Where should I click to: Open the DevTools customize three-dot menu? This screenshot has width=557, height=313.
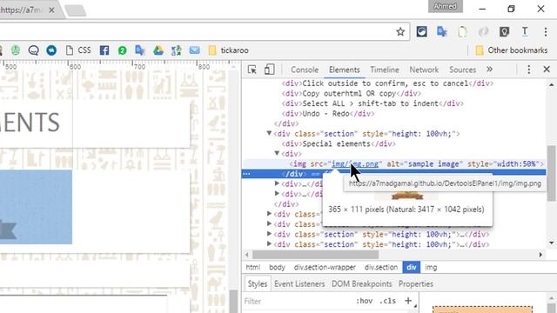[528, 70]
